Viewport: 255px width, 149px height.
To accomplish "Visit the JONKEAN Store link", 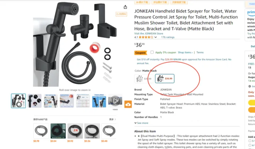I will click(x=149, y=33).
